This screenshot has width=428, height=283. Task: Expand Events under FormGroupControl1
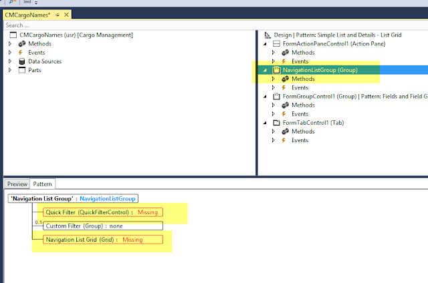[x=274, y=113]
